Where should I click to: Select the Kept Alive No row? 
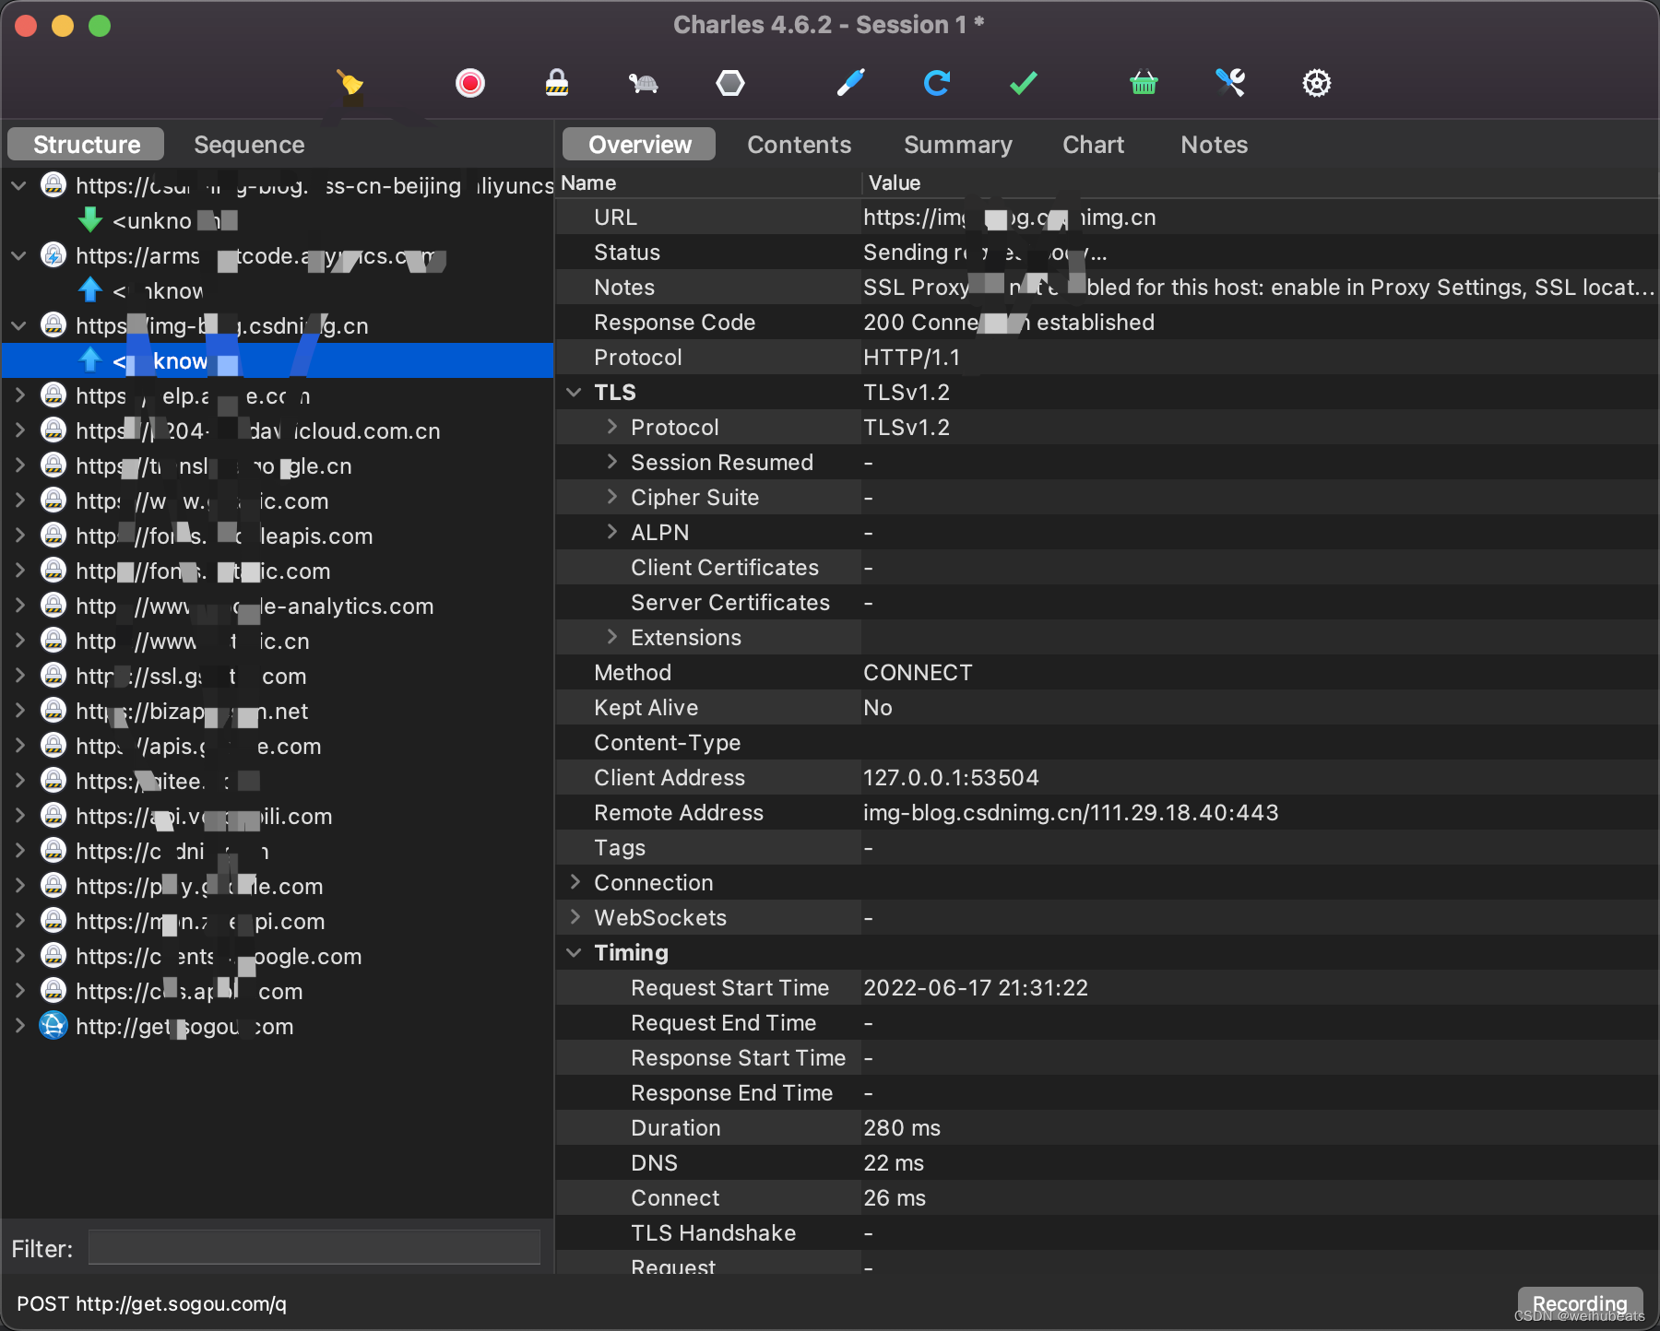1107,708
